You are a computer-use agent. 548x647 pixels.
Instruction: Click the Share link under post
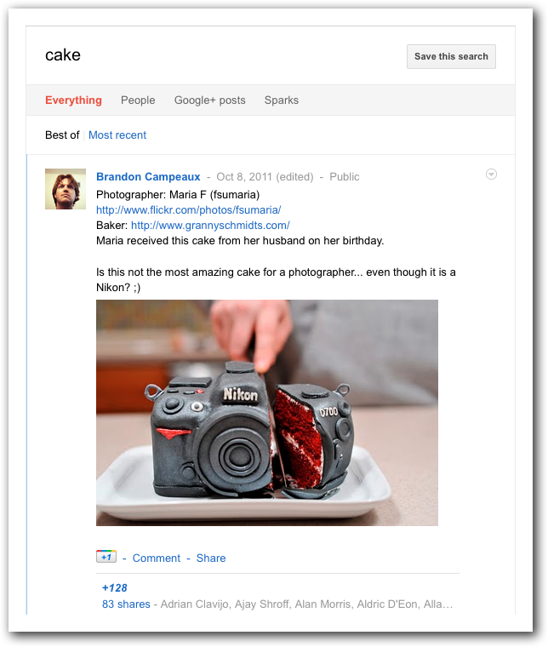tap(211, 558)
